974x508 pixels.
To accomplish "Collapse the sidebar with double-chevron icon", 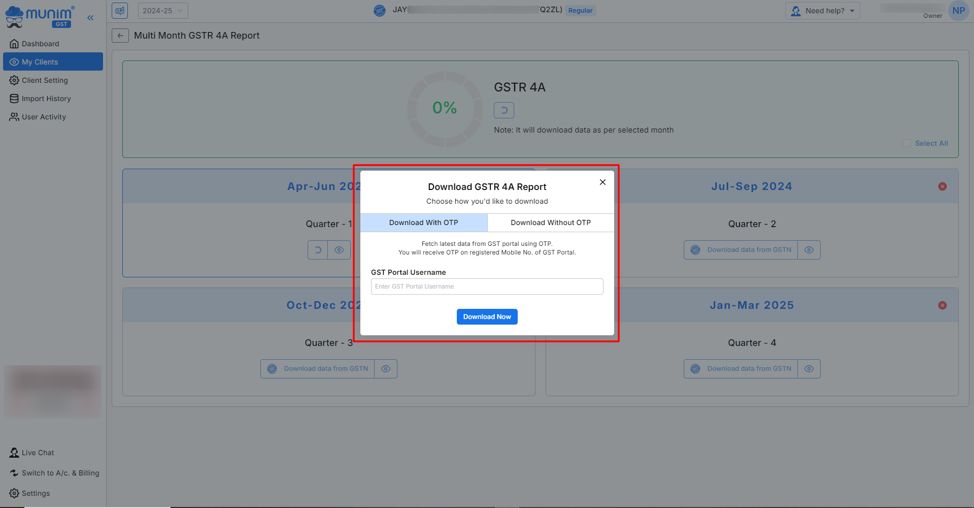I will click(90, 18).
